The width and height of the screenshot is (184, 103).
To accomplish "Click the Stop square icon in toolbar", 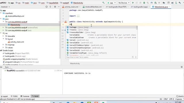I will click(x=159, y=3).
